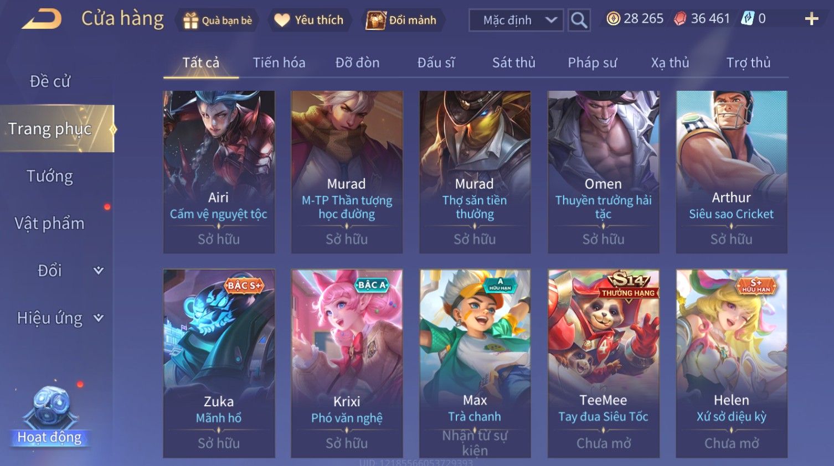Open the Đổi mảnh exchange button
Viewport: 834px width, 466px height.
pyautogui.click(x=402, y=20)
